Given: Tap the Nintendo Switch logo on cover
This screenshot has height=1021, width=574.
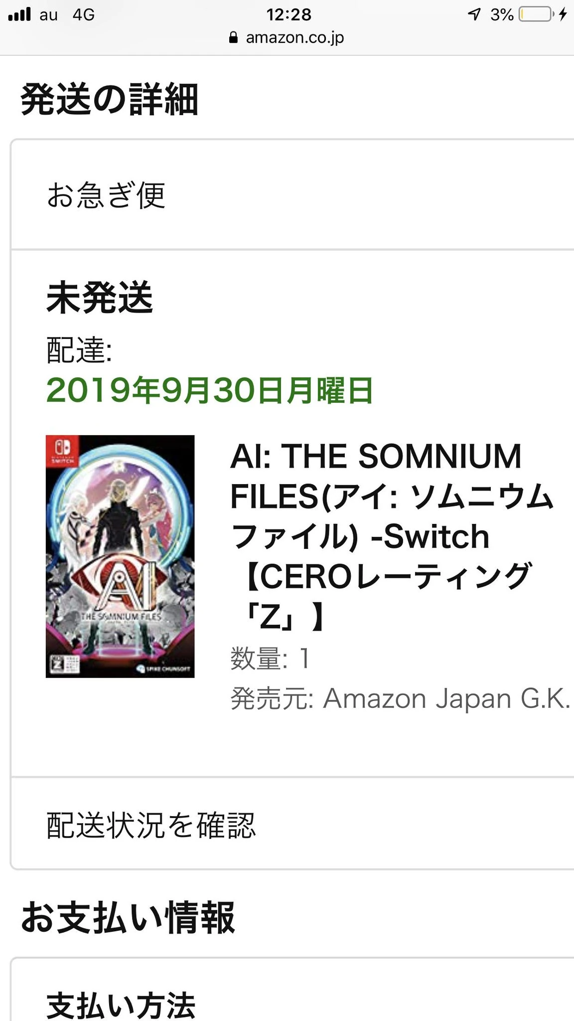Looking at the screenshot, I should click(62, 451).
